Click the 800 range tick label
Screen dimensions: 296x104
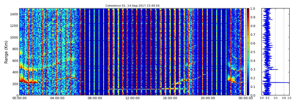point(15,49)
